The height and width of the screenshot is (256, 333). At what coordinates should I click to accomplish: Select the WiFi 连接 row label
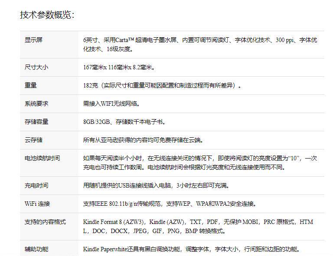[x=37, y=204]
